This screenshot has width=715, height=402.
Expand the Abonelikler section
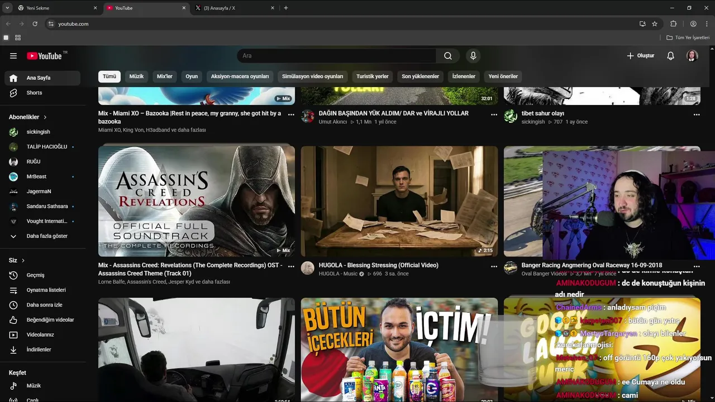click(x=28, y=117)
